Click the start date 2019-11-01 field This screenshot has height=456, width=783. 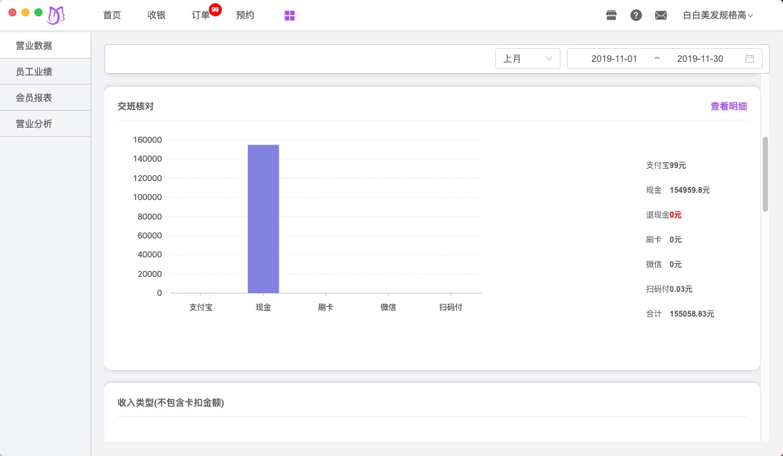coord(614,59)
